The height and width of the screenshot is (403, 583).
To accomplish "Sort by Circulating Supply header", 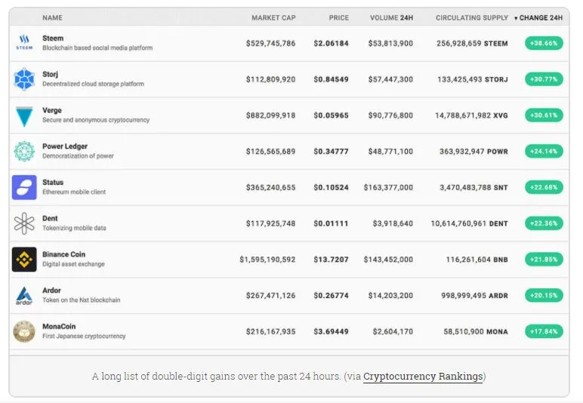I will pos(472,18).
